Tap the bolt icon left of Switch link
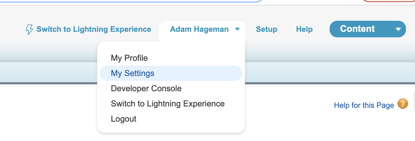The width and height of the screenshot is (415, 141). [29, 29]
